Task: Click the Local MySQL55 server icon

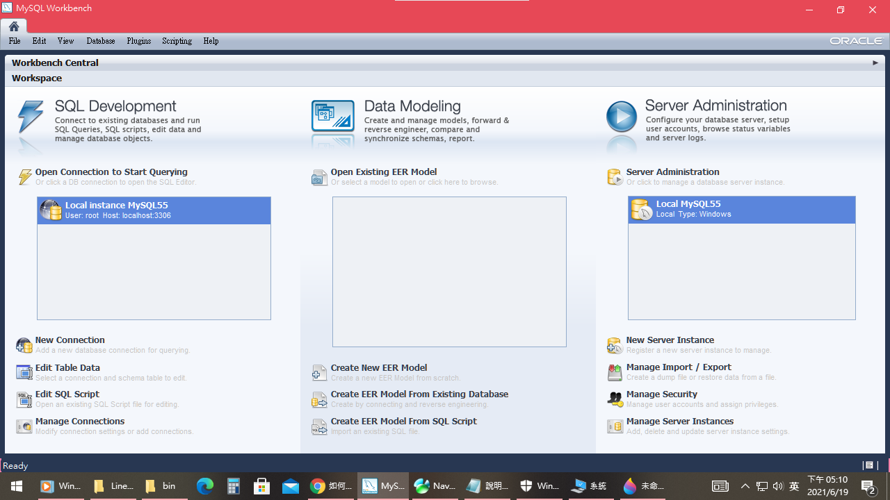Action: [x=641, y=209]
